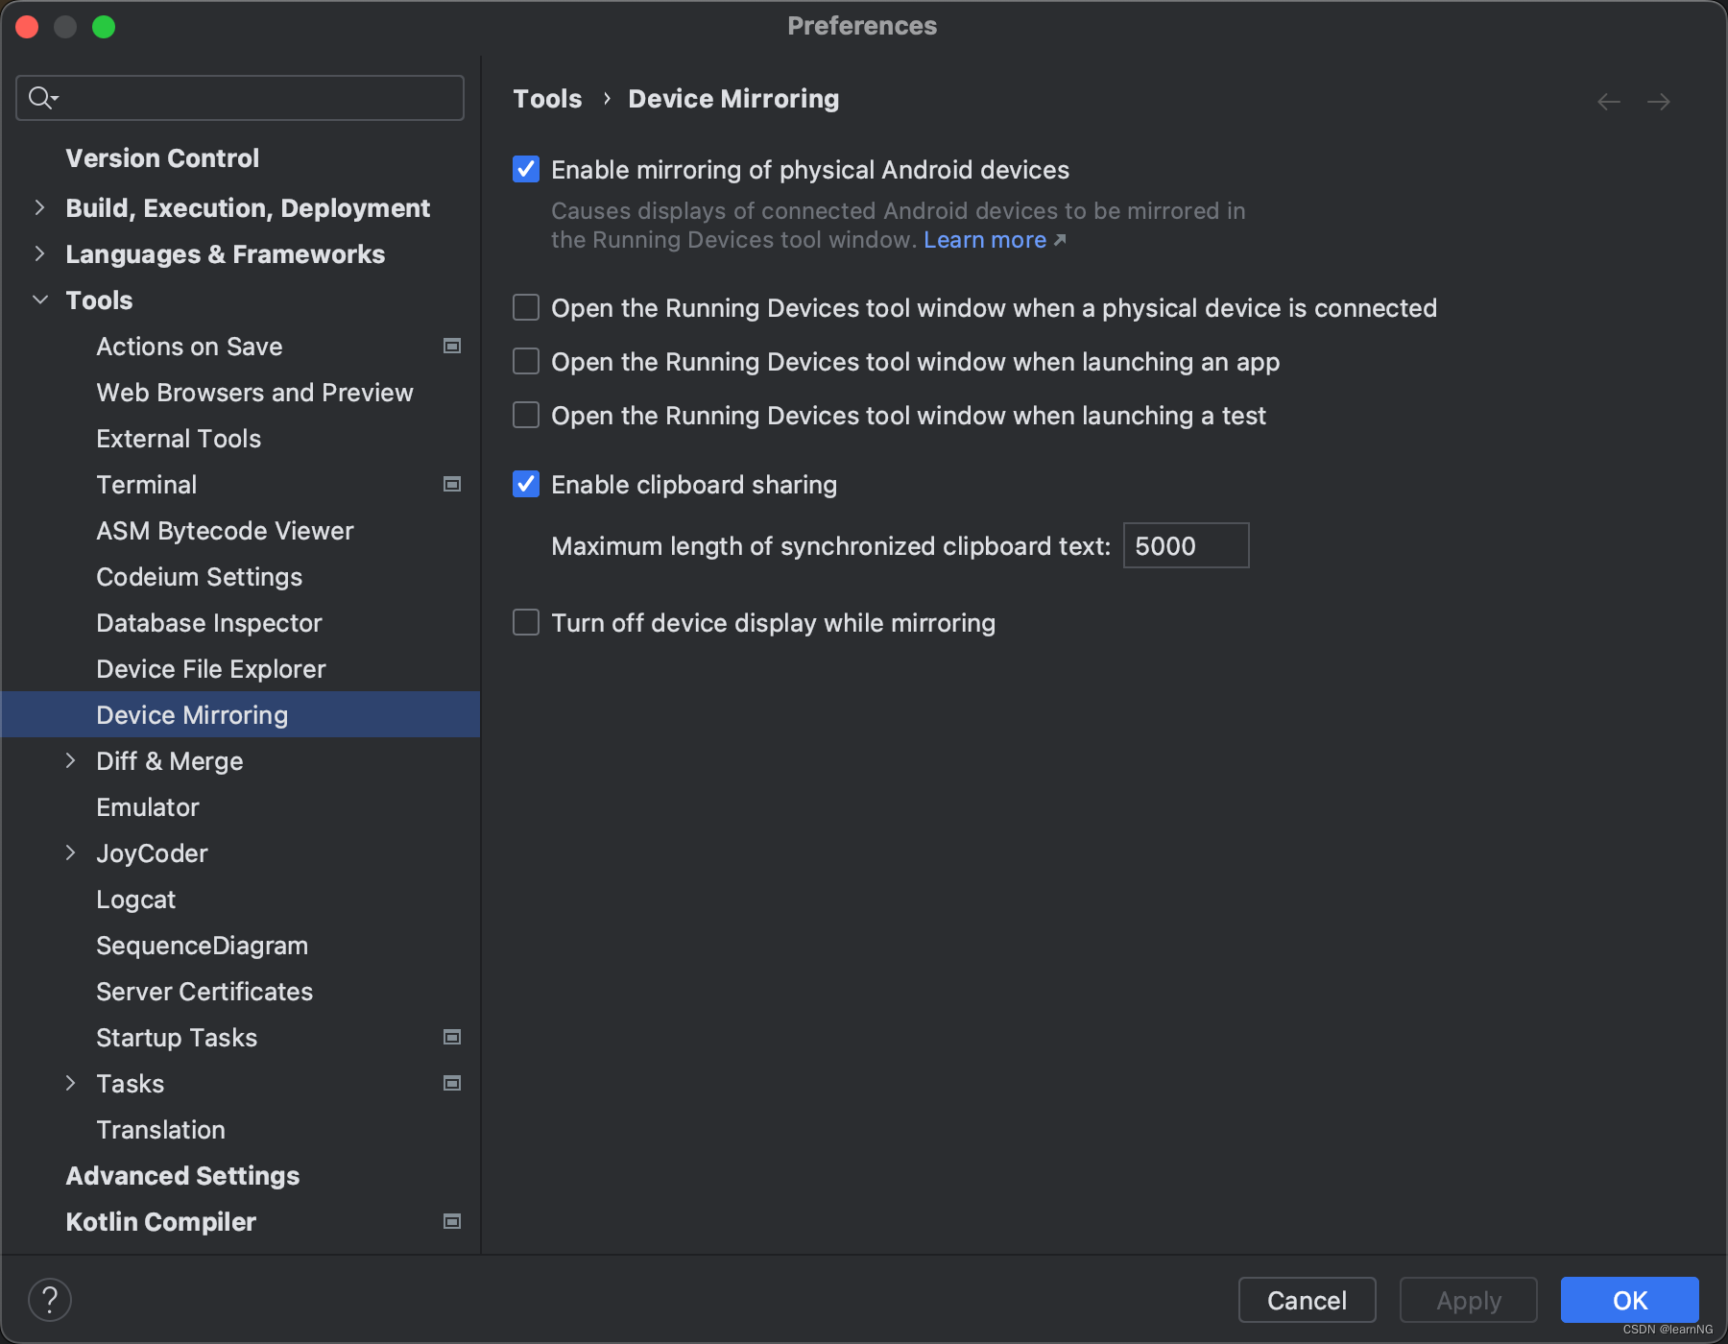This screenshot has width=1728, height=1344.
Task: Click project-level icon beside Kotlin Compiler
Action: tap(452, 1222)
